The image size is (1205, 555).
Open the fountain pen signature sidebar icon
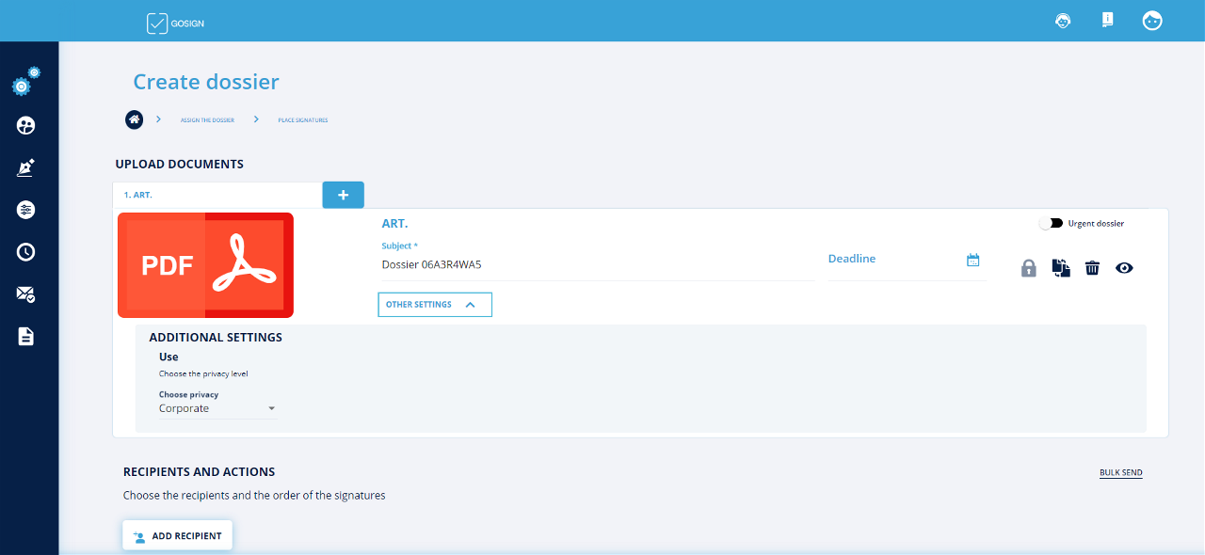pyautogui.click(x=25, y=168)
